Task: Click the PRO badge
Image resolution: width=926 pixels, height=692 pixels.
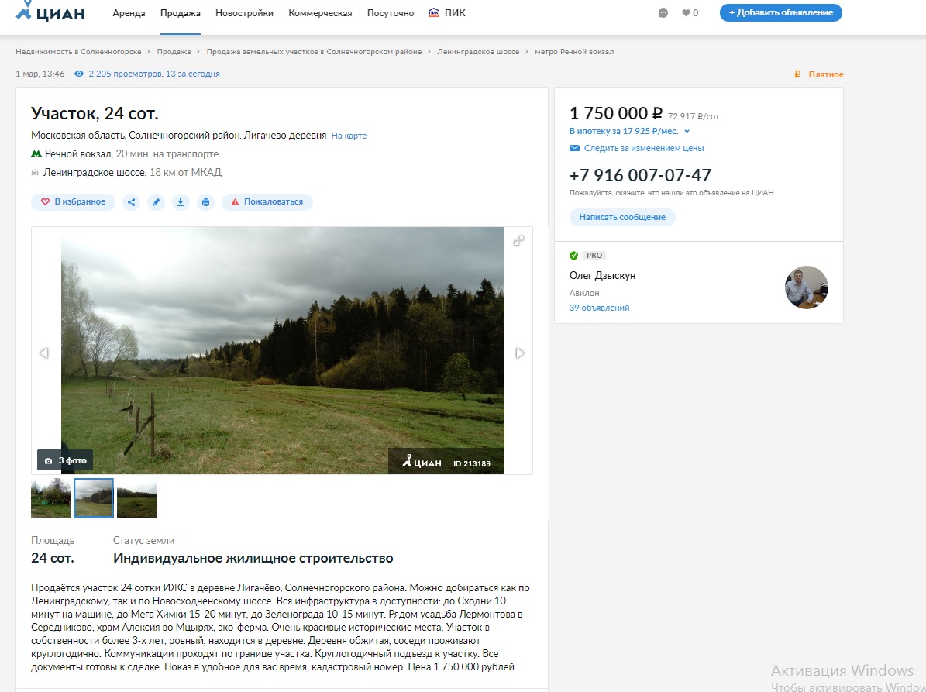Action: point(594,256)
